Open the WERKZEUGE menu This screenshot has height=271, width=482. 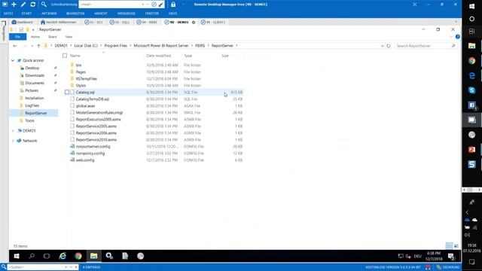127,14
